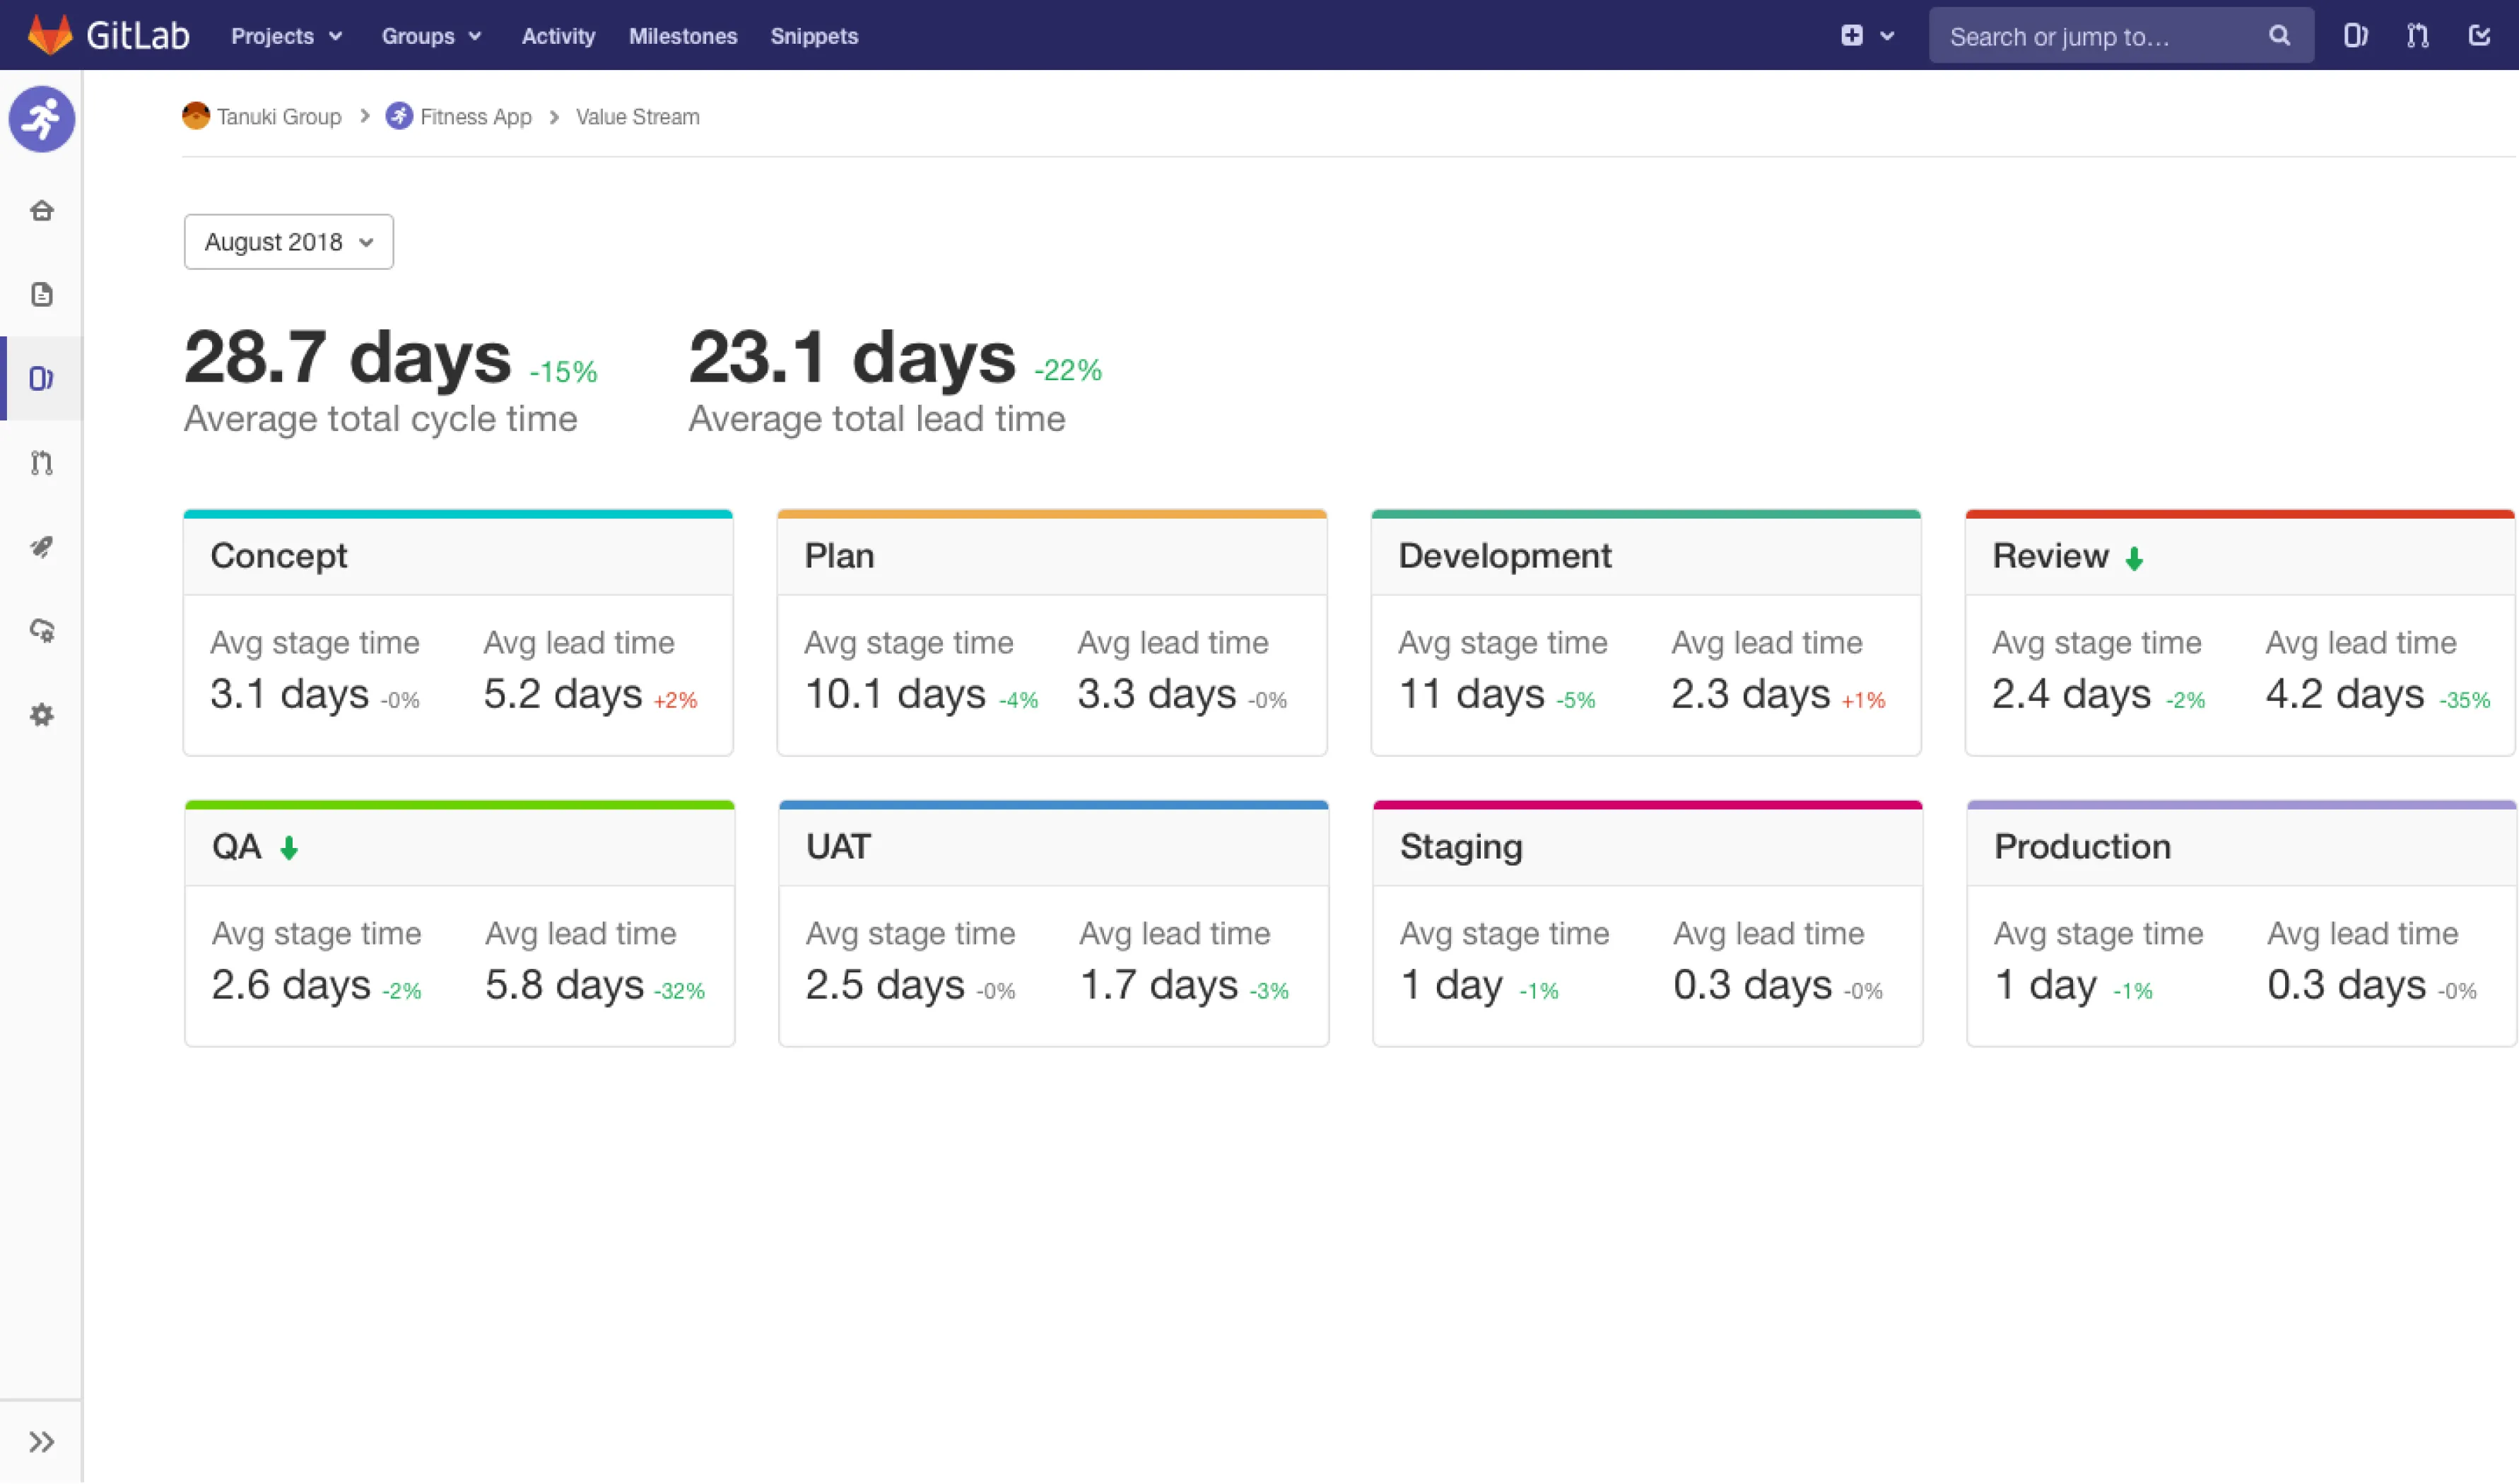Expand the sidebar with double chevron

coord(42,1441)
